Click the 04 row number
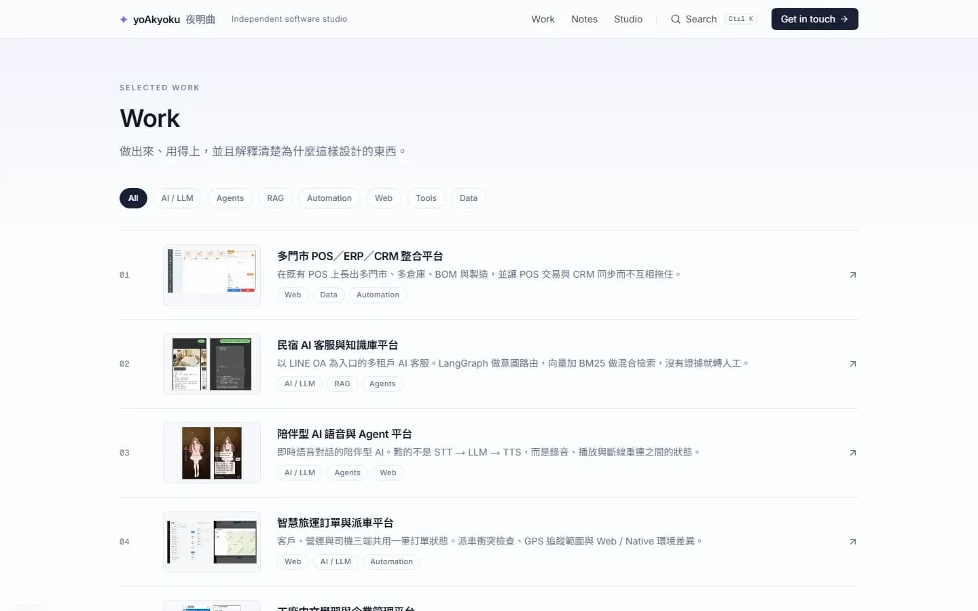 point(124,542)
